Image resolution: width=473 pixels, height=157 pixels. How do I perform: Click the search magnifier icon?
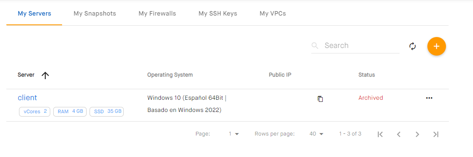click(x=315, y=46)
